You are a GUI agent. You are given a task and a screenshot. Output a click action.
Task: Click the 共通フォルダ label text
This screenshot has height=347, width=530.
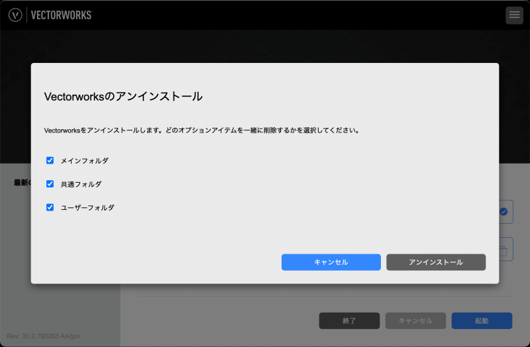81,184
